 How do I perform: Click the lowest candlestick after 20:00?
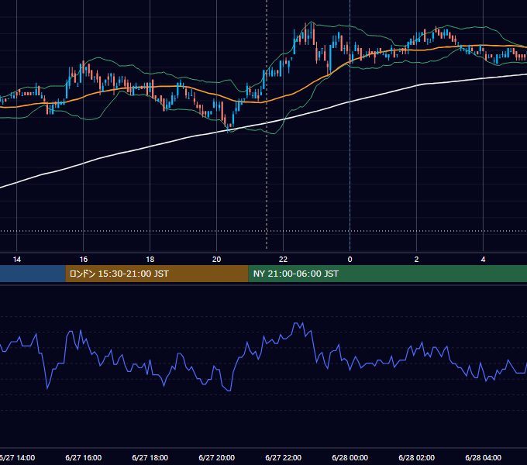pyautogui.click(x=228, y=129)
